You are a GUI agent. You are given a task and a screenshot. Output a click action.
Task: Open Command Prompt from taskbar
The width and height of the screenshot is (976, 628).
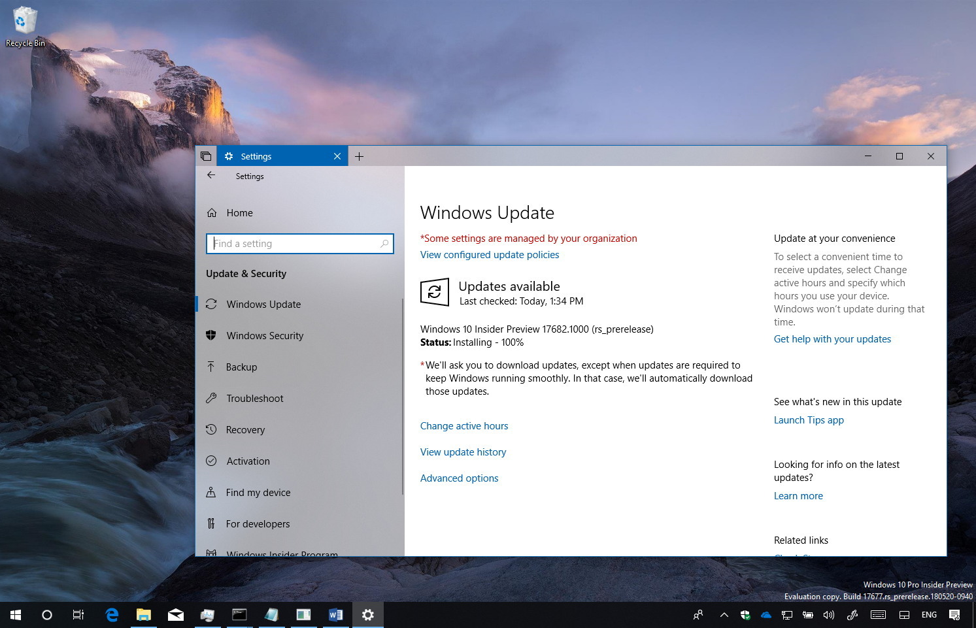[x=239, y=615]
